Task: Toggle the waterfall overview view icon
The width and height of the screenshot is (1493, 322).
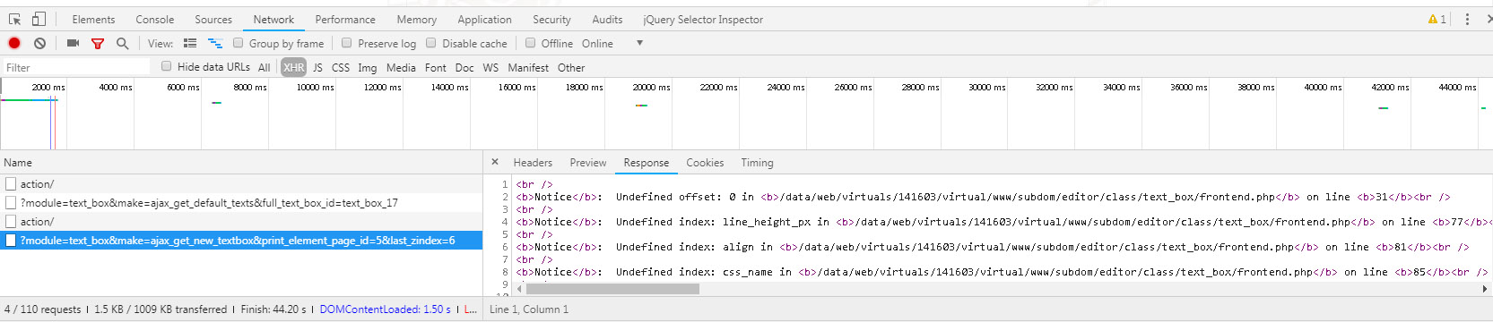Action: (215, 43)
